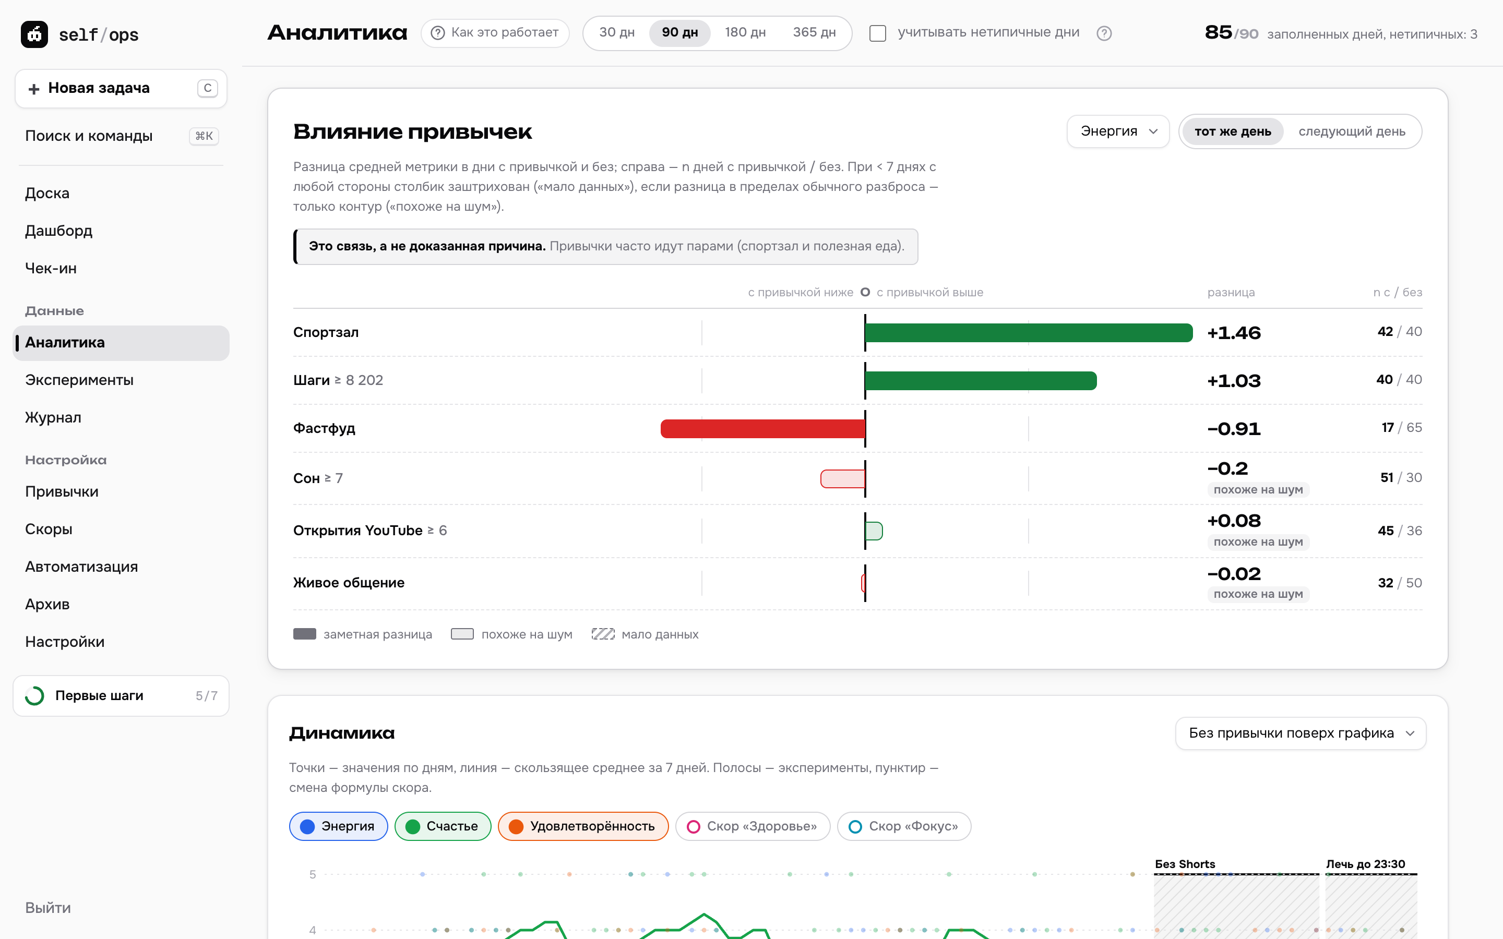Click the Спортзал green bar

point(1029,333)
